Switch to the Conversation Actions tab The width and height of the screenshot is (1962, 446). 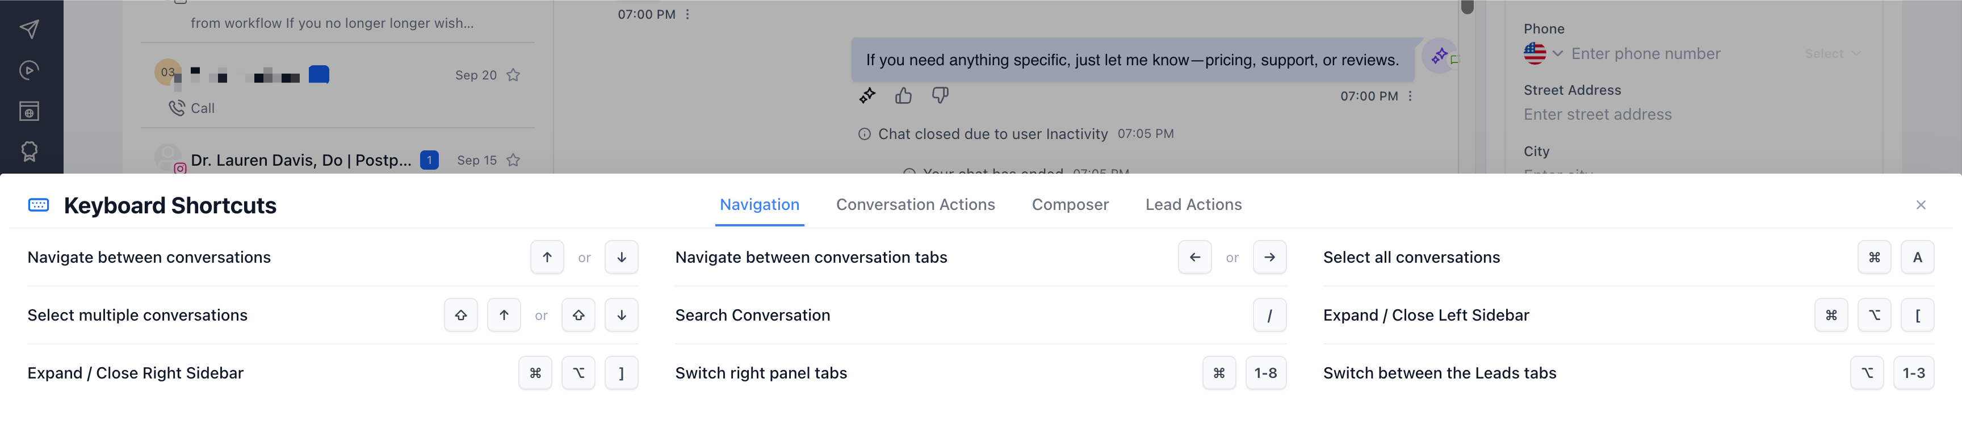(x=915, y=205)
